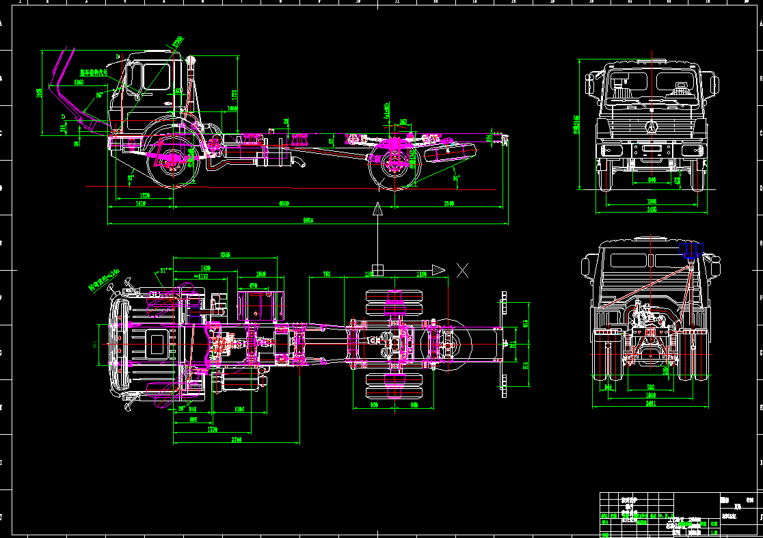The width and height of the screenshot is (763, 538).
Task: Click the UCS origin square marker
Action: pyautogui.click(x=377, y=270)
